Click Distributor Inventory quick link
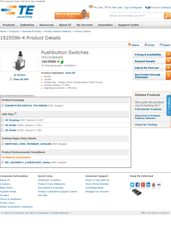The image size is (171, 242). click(49, 180)
